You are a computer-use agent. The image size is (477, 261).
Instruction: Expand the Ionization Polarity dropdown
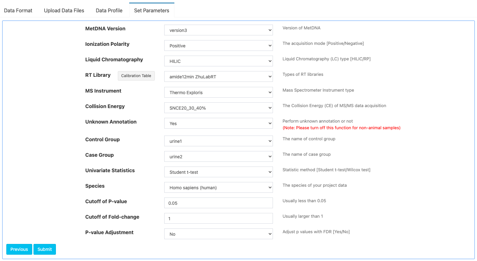click(218, 46)
